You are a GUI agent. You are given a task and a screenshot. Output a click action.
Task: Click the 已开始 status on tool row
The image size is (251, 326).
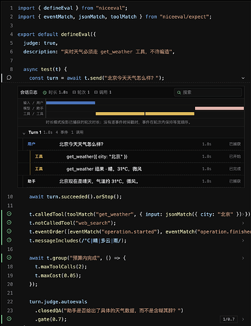pos(235,156)
